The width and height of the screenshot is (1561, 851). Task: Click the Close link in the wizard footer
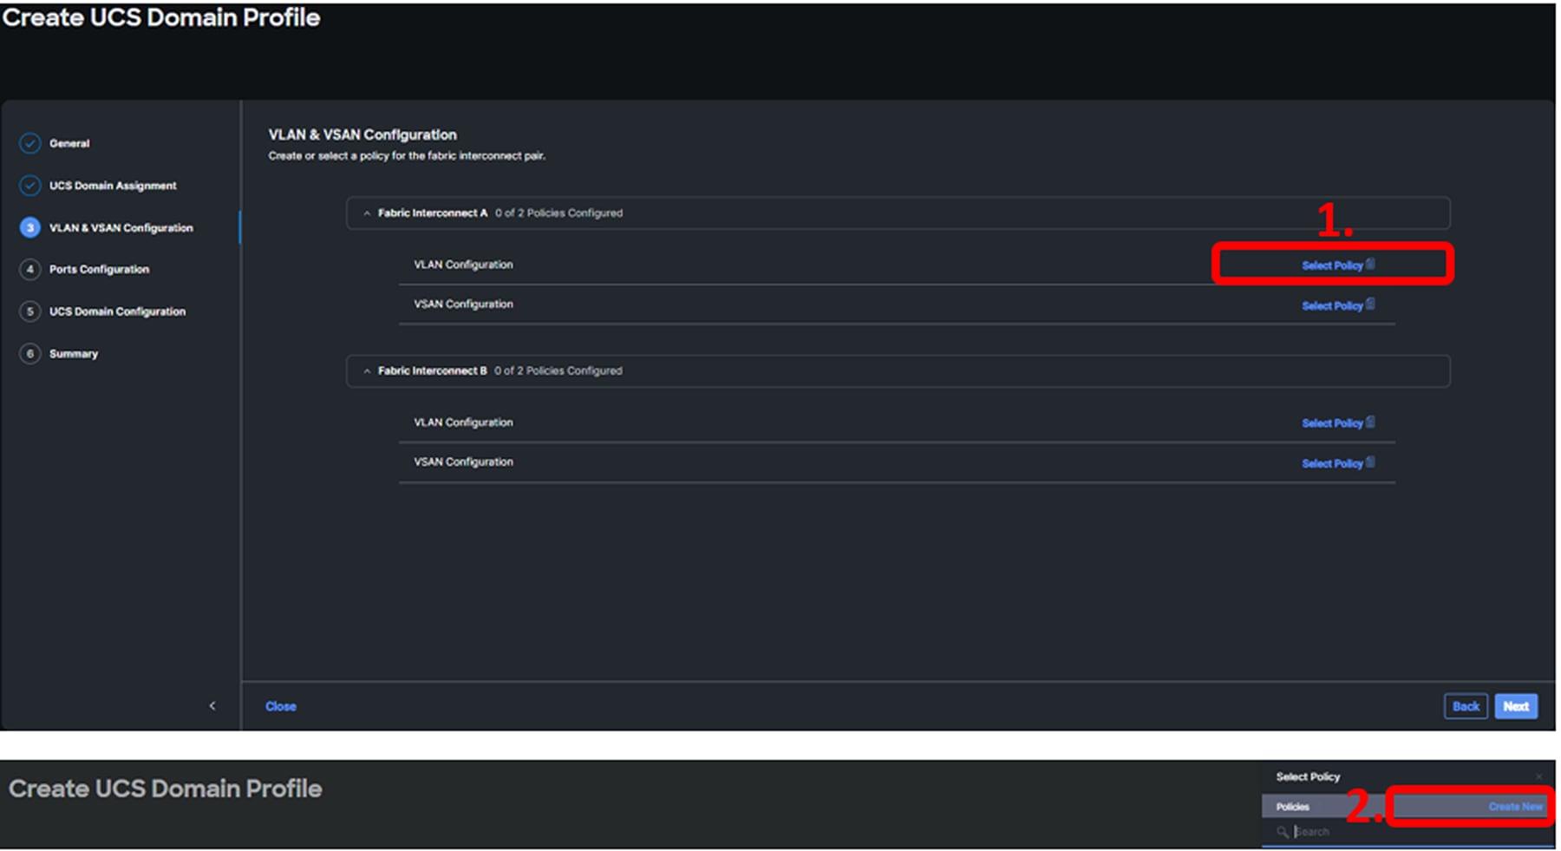point(281,707)
